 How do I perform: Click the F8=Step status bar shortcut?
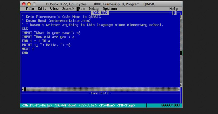tap(126, 105)
